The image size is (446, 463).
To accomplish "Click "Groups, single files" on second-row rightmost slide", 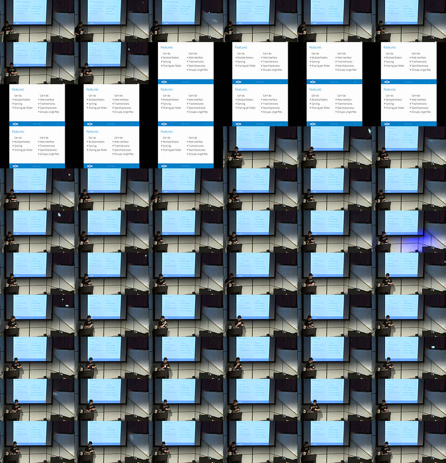I will tap(422, 70).
